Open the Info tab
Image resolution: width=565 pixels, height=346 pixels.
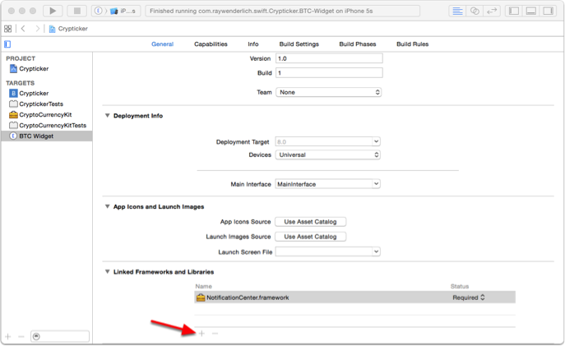tap(253, 44)
